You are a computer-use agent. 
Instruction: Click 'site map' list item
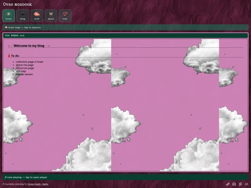click(21, 71)
